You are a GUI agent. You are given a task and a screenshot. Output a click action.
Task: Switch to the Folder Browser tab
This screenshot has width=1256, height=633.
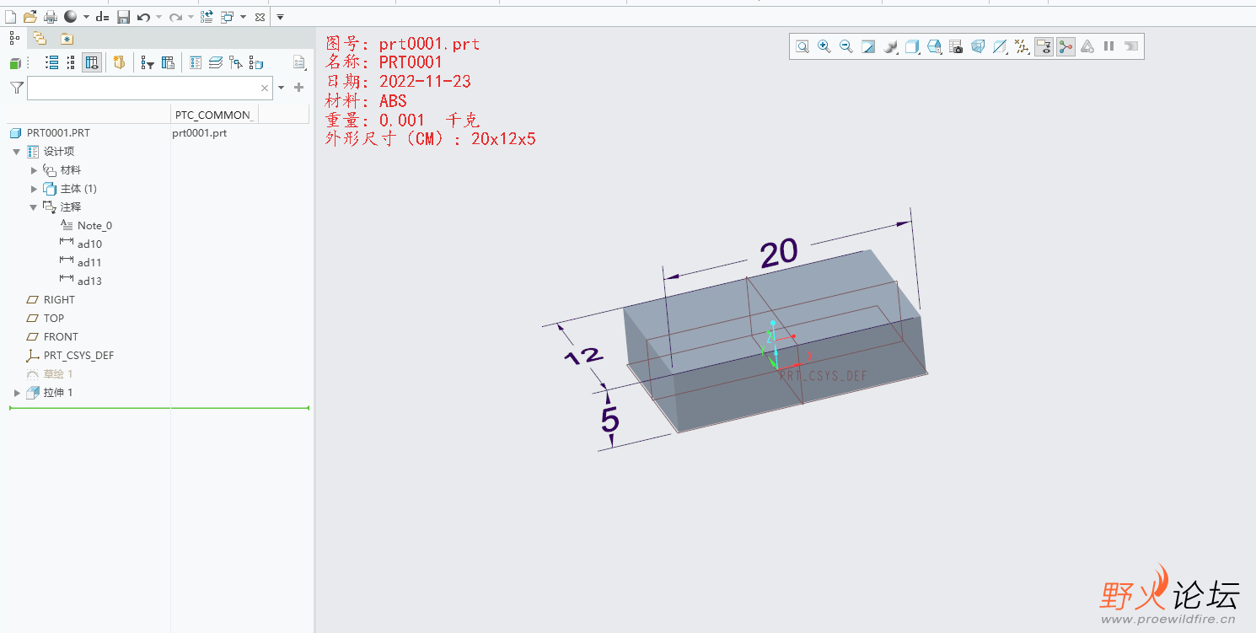(x=40, y=38)
